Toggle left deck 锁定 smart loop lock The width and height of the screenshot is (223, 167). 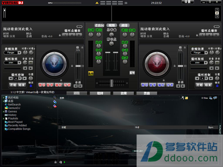pyautogui.click(x=31, y=86)
